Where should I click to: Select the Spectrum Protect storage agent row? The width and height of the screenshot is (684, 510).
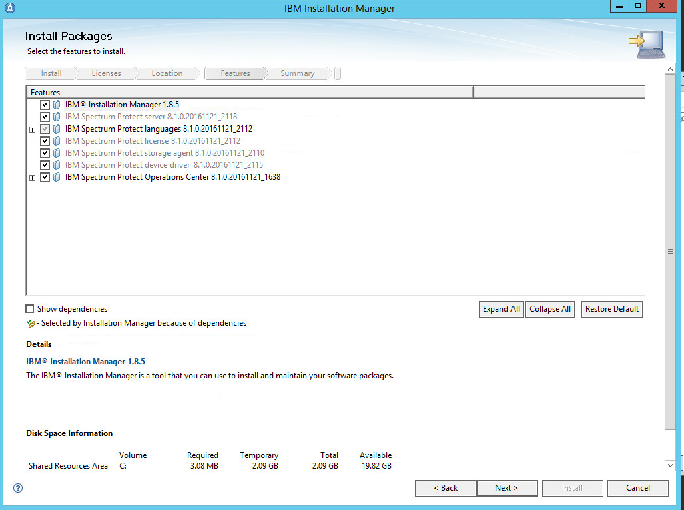164,153
